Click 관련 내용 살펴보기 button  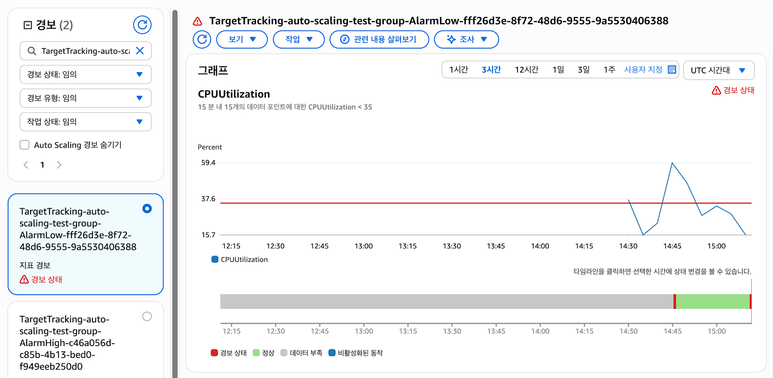point(379,39)
